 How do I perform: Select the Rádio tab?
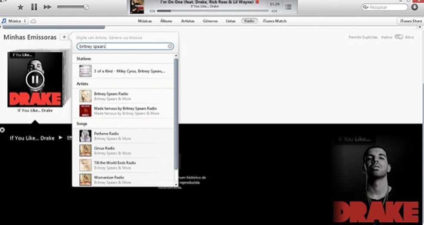point(249,21)
